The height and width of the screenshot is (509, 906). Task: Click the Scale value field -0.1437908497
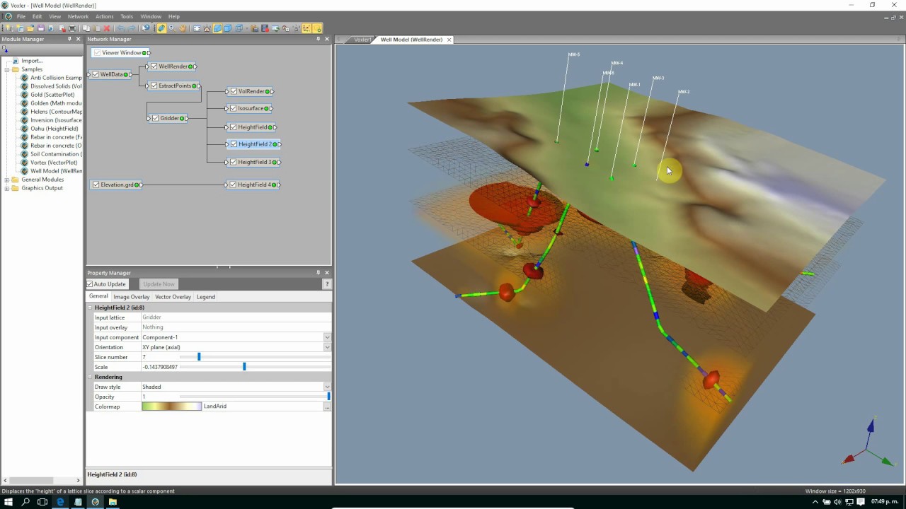(160, 367)
